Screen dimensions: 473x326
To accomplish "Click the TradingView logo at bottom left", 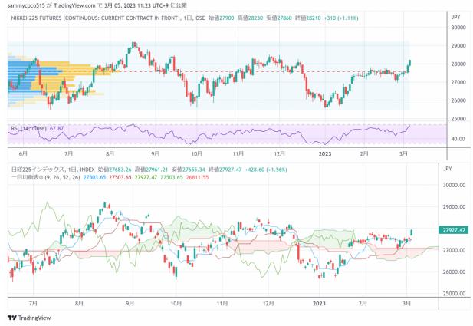I will (25, 318).
